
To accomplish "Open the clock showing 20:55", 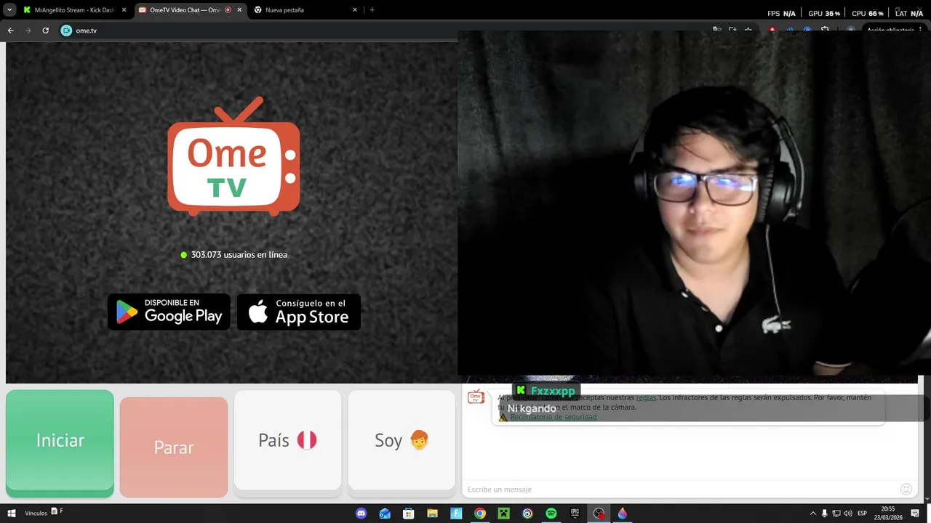I will (x=888, y=513).
